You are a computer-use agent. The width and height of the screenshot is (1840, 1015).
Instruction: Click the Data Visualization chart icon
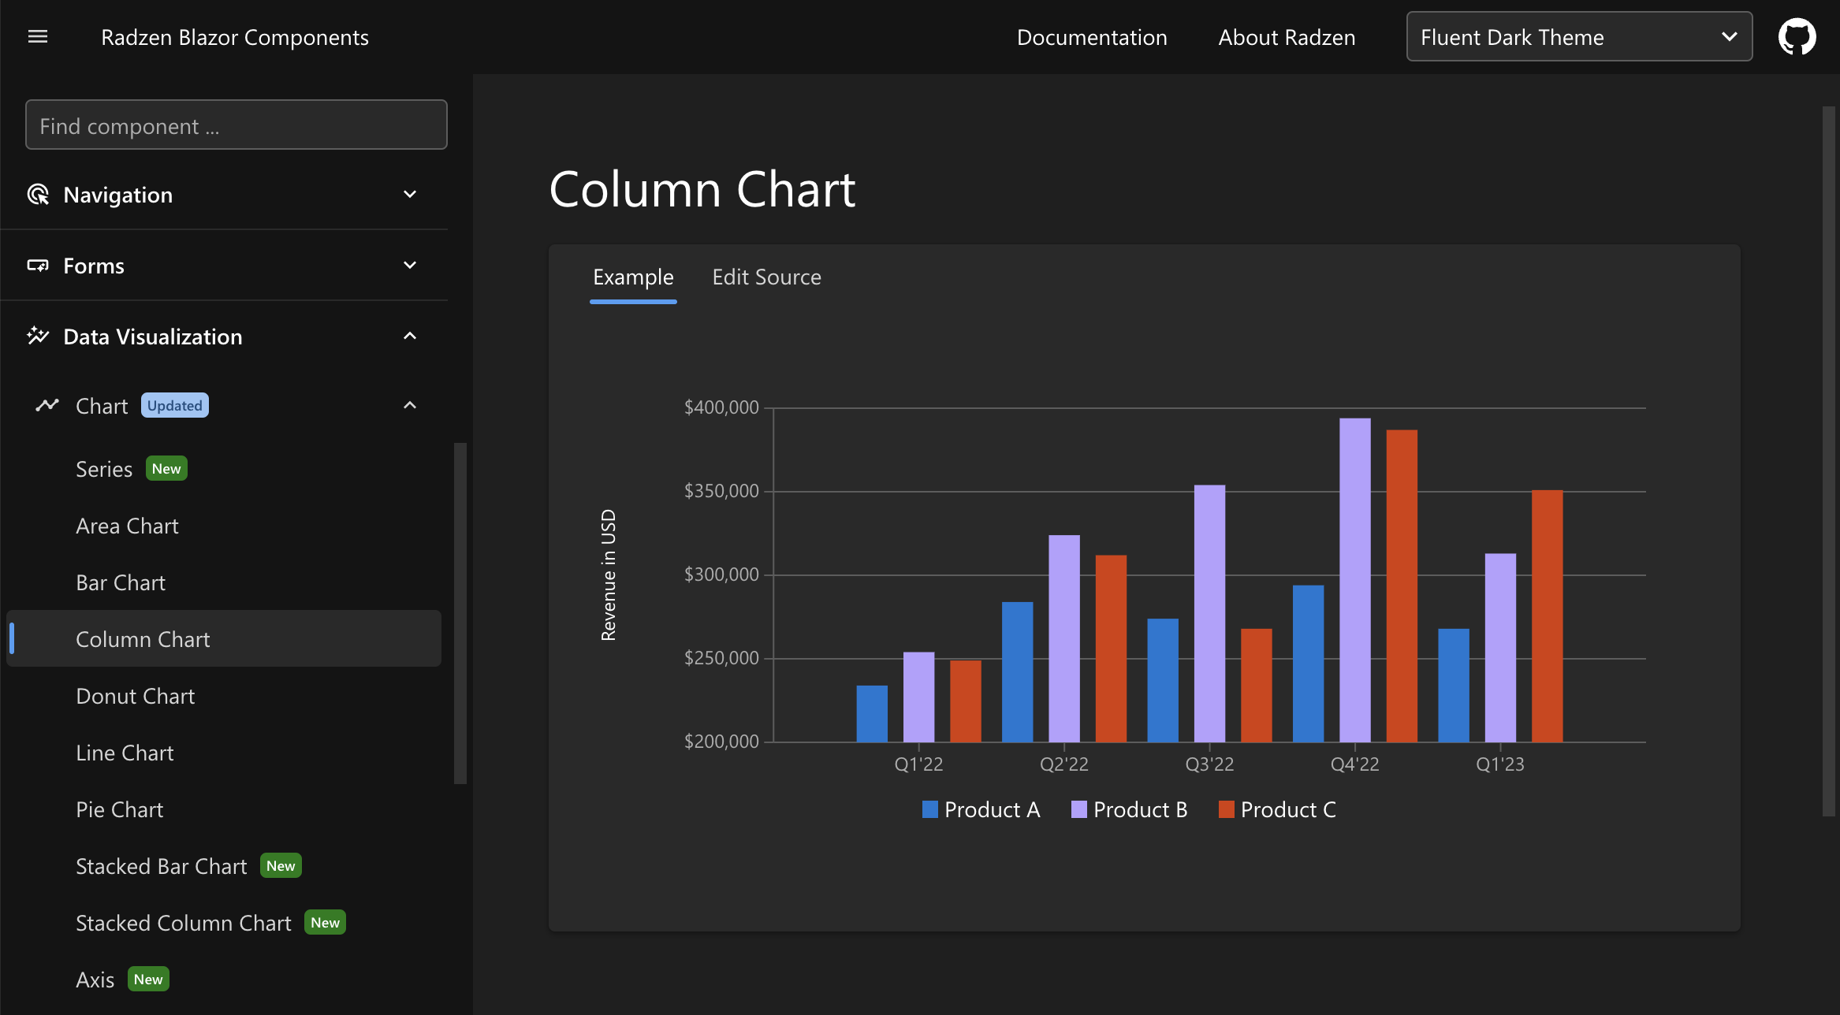pyautogui.click(x=35, y=335)
